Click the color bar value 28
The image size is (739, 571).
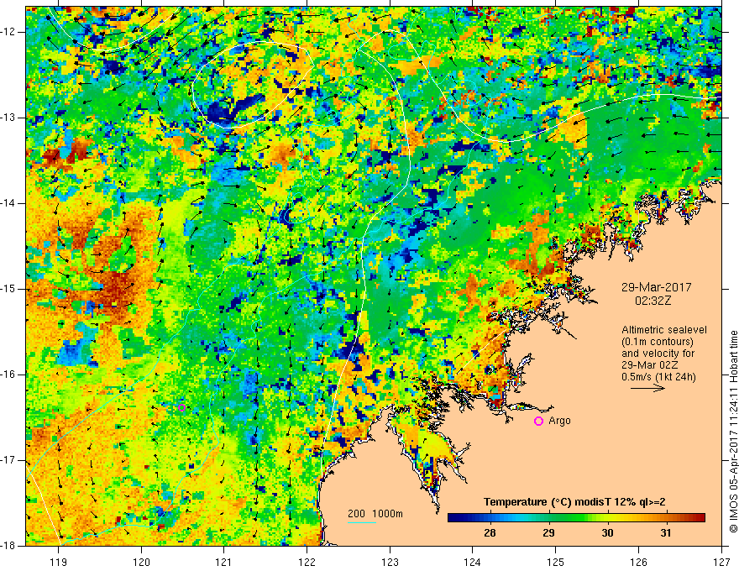490,533
